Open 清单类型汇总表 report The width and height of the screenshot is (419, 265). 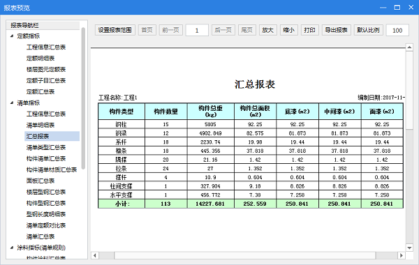click(46, 147)
